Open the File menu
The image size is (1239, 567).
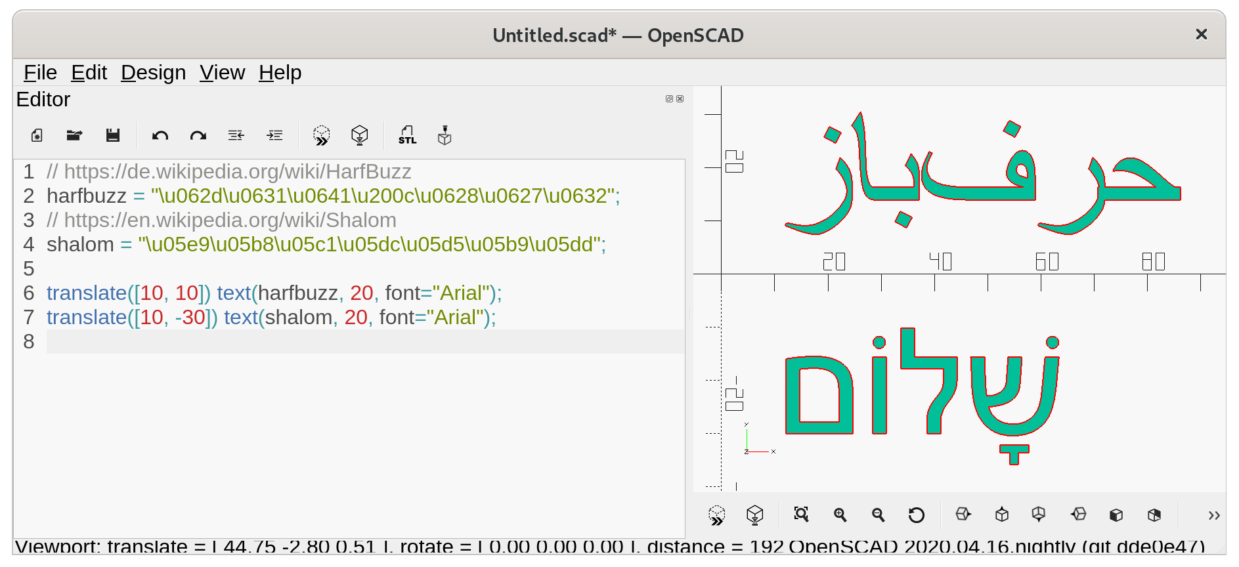click(40, 72)
